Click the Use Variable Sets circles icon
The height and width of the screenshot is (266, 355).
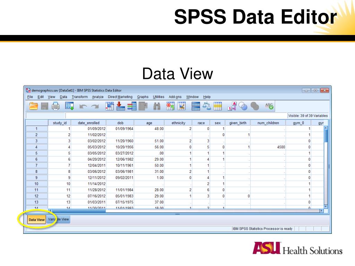pos(243,106)
